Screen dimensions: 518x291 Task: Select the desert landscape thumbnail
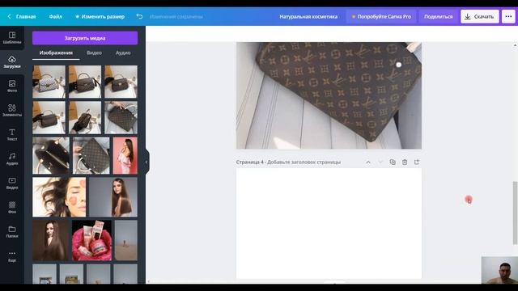click(x=126, y=240)
